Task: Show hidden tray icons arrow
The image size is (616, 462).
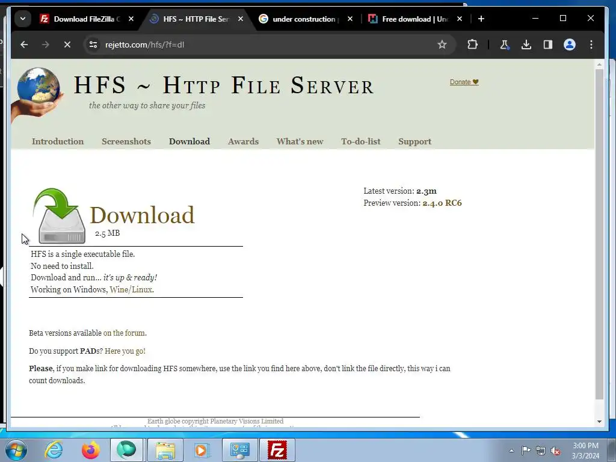Action: (511, 451)
